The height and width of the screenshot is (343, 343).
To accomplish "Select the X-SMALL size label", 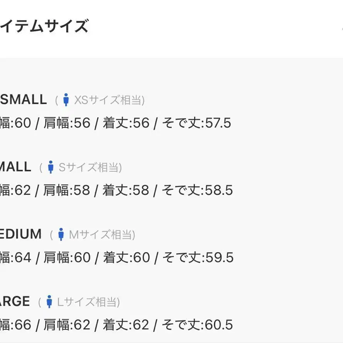I will tap(23, 100).
